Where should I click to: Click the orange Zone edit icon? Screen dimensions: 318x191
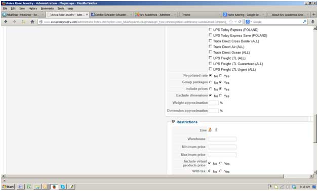[210, 130]
